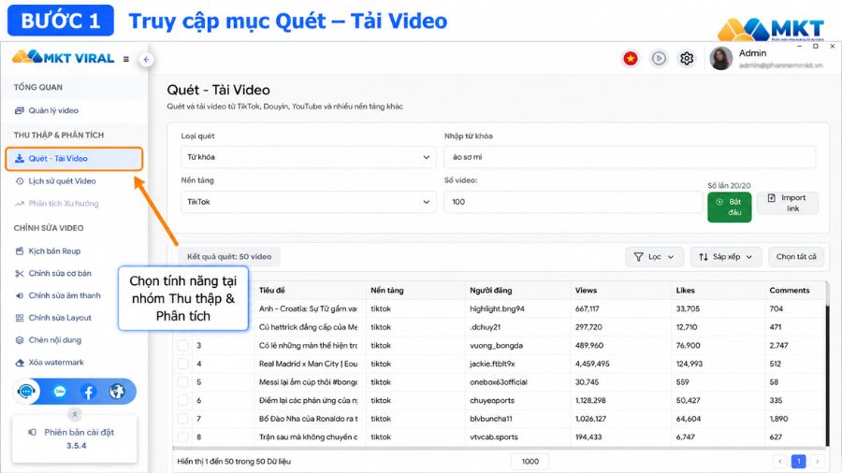Click the MKT VIRAL logo
This screenshot has width=842, height=473.
coord(64,57)
